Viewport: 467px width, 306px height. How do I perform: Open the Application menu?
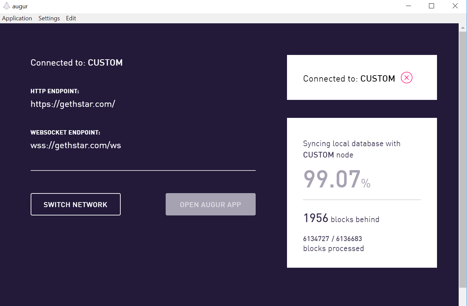click(17, 18)
